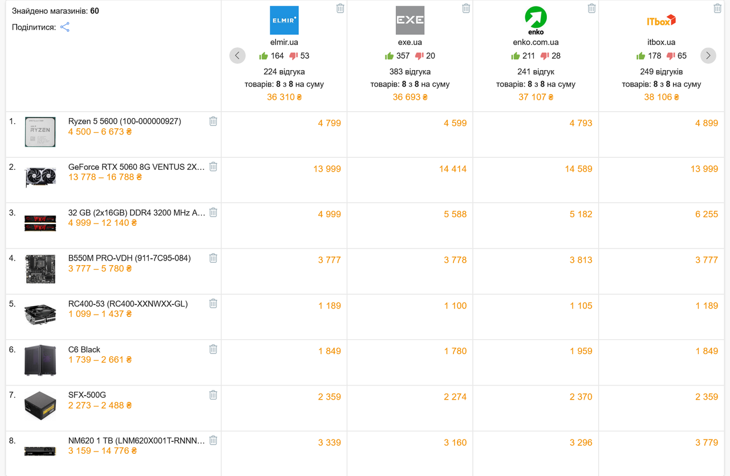Remove elmir.ua store column with trash icon
This screenshot has width=730, height=476.
point(340,8)
